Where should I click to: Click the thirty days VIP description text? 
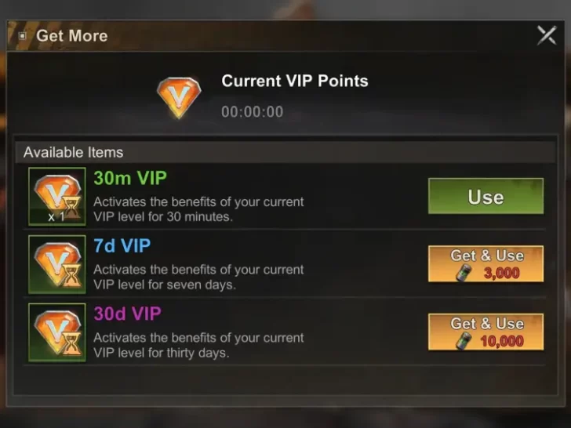tap(198, 346)
